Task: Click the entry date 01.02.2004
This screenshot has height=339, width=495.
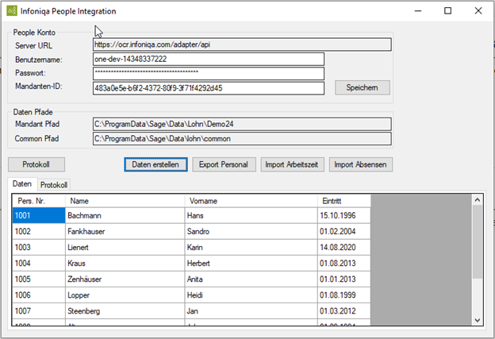Action: pos(338,231)
